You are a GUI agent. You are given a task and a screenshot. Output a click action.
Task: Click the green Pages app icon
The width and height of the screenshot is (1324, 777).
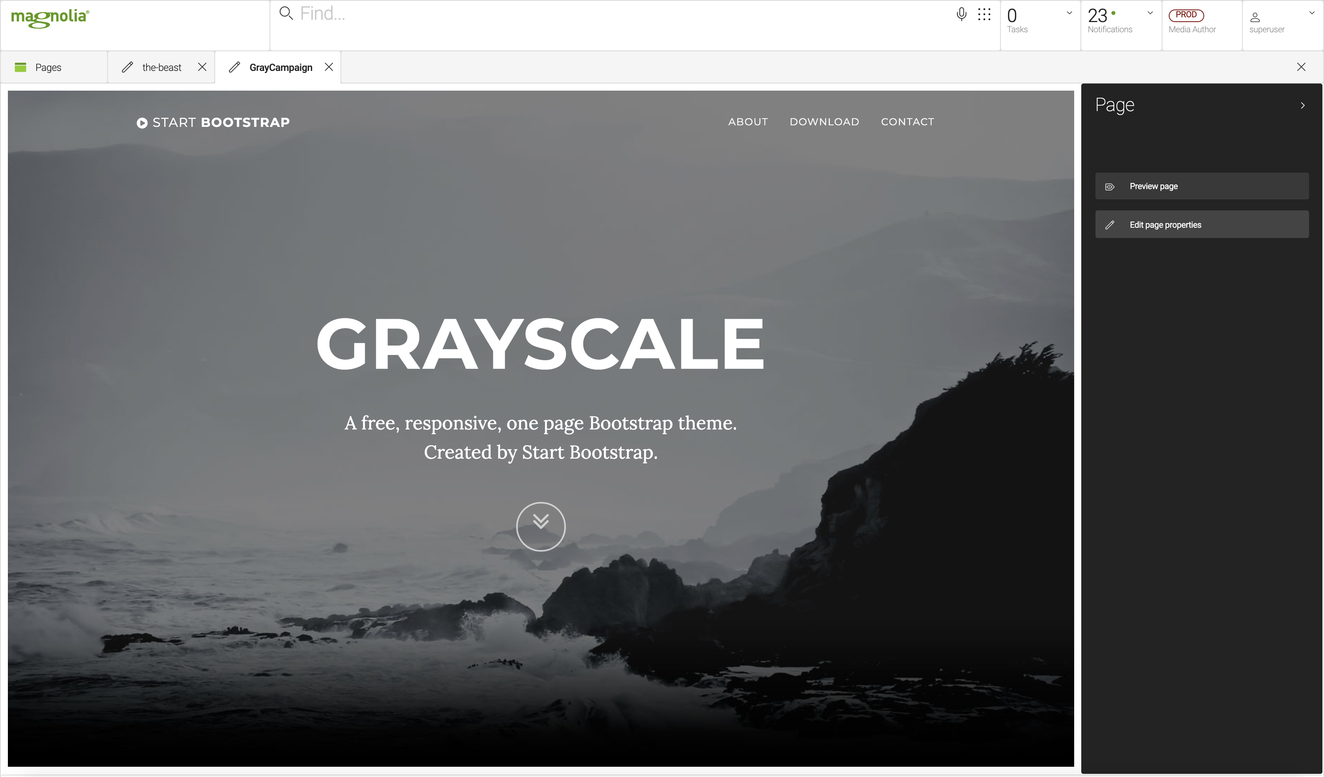pos(20,67)
